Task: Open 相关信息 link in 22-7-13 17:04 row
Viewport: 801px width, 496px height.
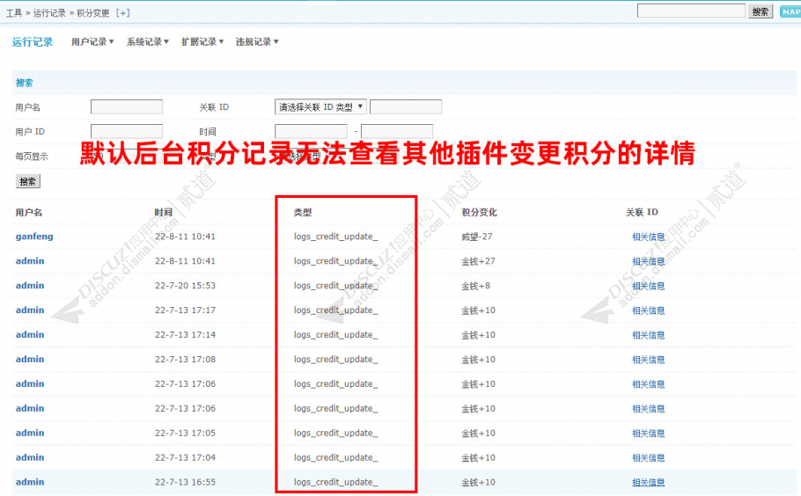Action: [648, 457]
